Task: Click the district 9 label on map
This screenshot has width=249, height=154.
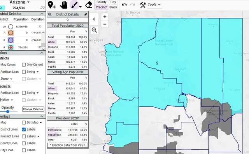Action: point(157,63)
